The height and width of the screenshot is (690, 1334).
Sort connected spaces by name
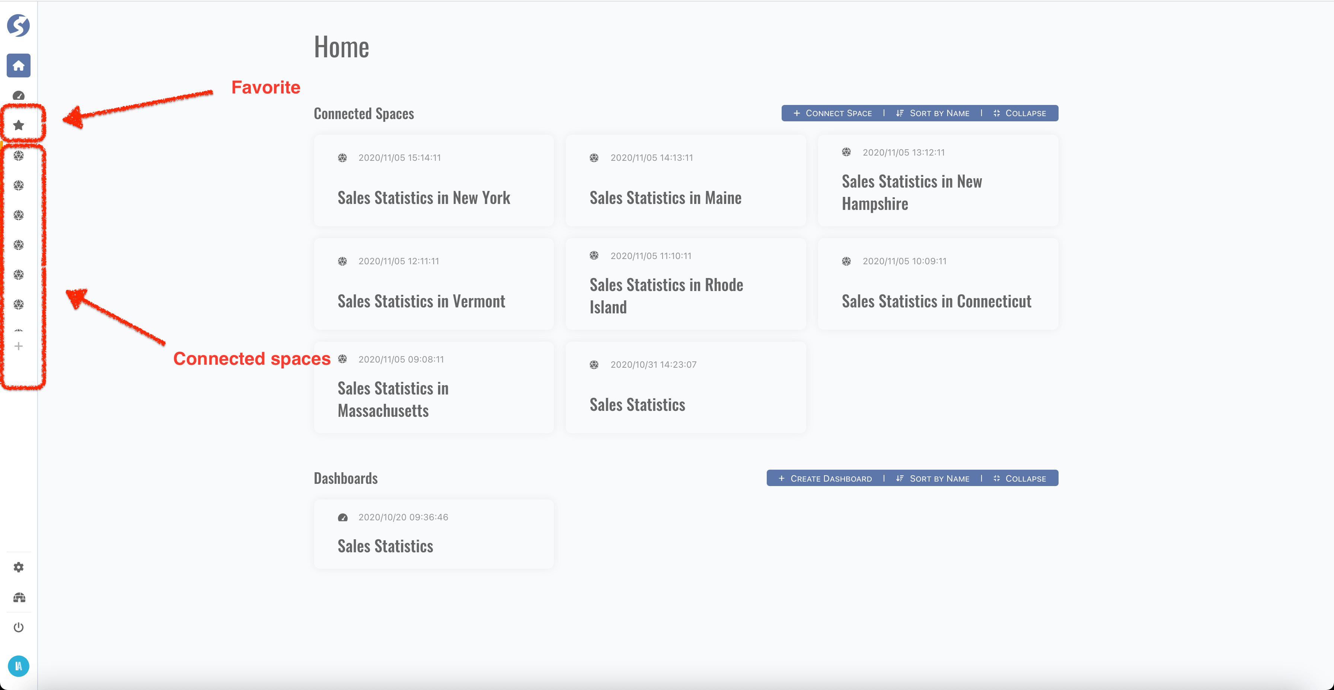click(x=933, y=114)
